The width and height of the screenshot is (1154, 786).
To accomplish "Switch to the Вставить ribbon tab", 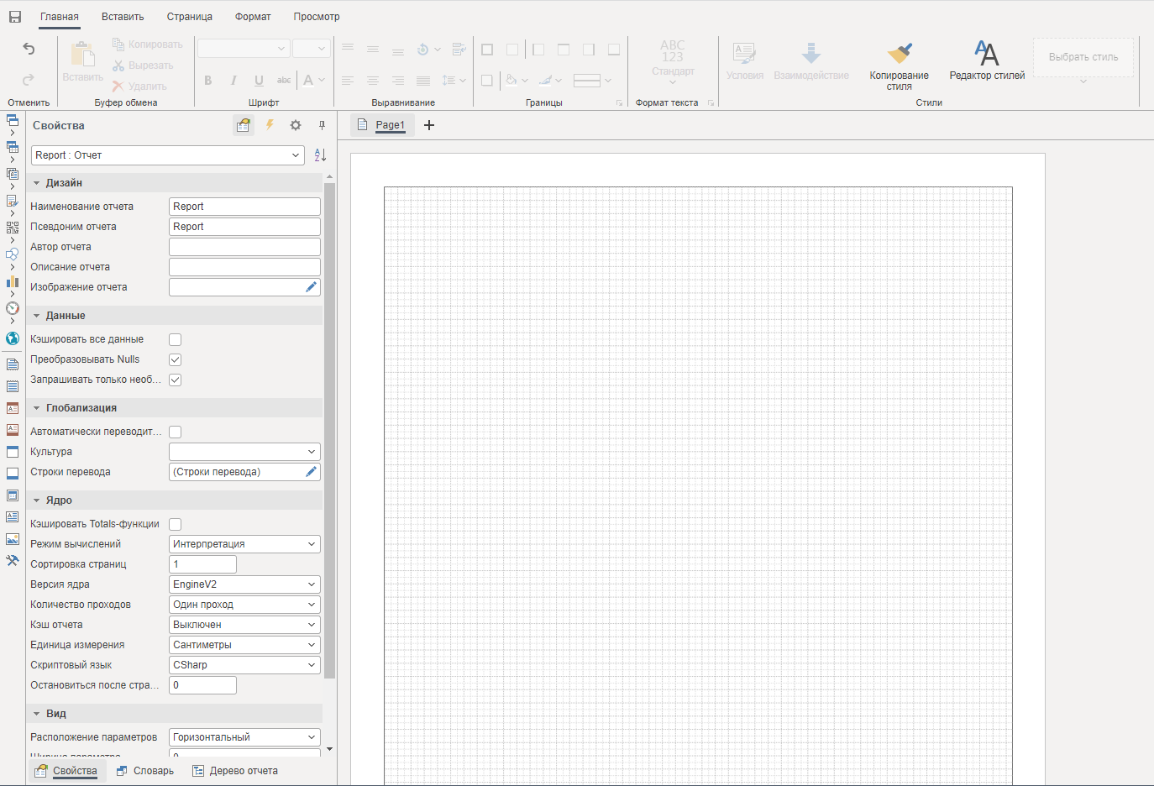I will coord(123,17).
